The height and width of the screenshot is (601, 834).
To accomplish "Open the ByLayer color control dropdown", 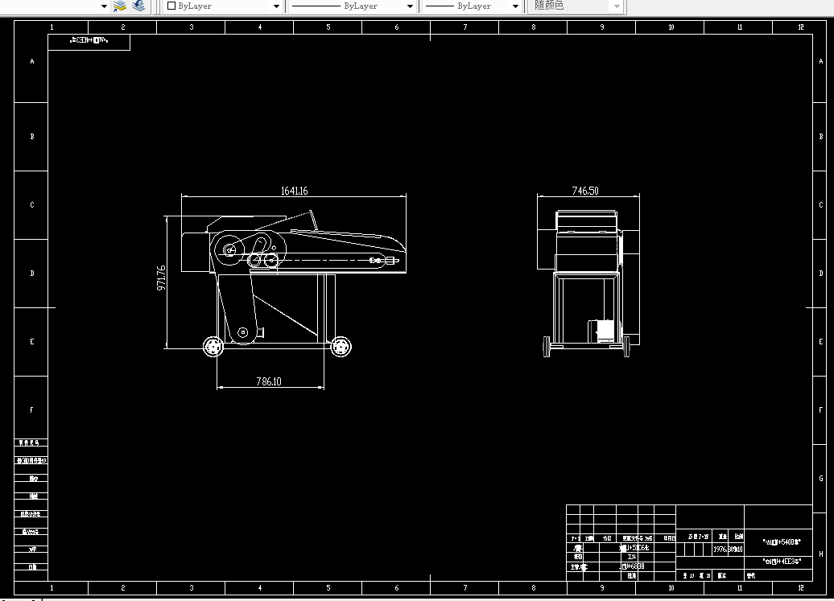I will pyautogui.click(x=276, y=6).
